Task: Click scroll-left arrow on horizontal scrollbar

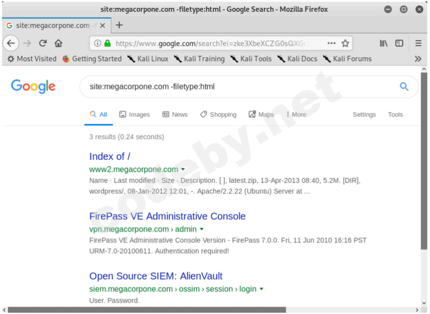Action: [x=4, y=310]
